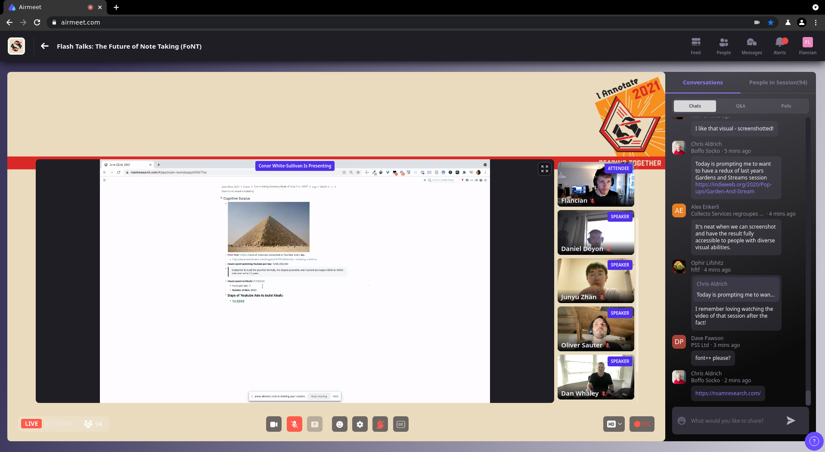
Task: Click the chat panel scrollbar
Action: pyautogui.click(x=808, y=398)
